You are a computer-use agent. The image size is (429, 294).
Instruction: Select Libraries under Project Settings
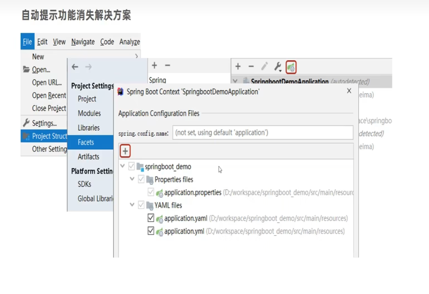pyautogui.click(x=88, y=128)
